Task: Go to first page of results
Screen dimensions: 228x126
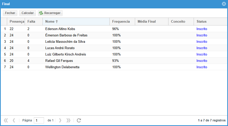Action: [6, 120]
